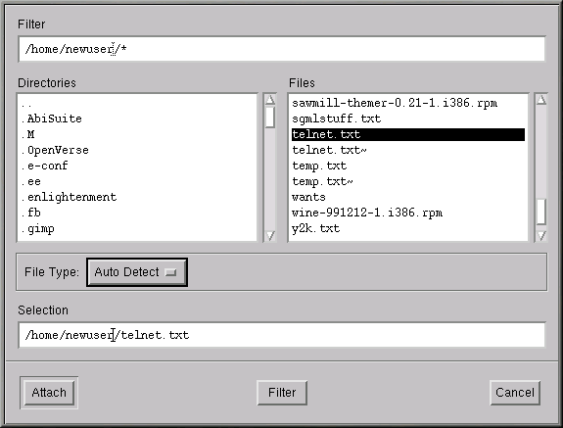
Task: Select the file named wants
Action: (308, 197)
